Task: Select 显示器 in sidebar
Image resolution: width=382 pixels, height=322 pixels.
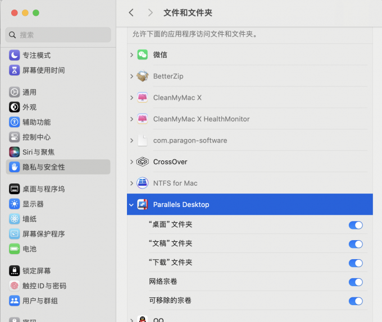Action: click(58, 204)
